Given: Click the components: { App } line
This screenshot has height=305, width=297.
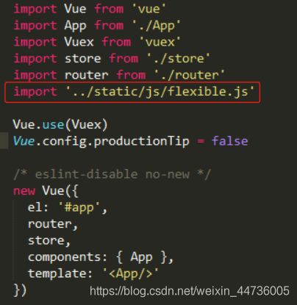Looking at the screenshot, I should 101,257.
